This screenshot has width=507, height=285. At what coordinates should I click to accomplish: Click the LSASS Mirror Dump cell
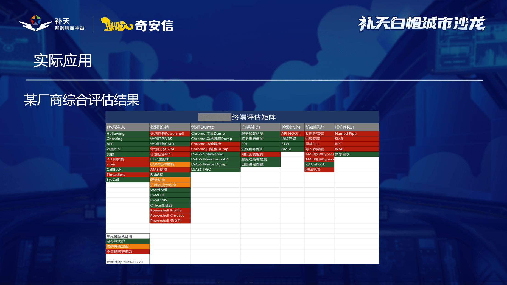(x=215, y=164)
